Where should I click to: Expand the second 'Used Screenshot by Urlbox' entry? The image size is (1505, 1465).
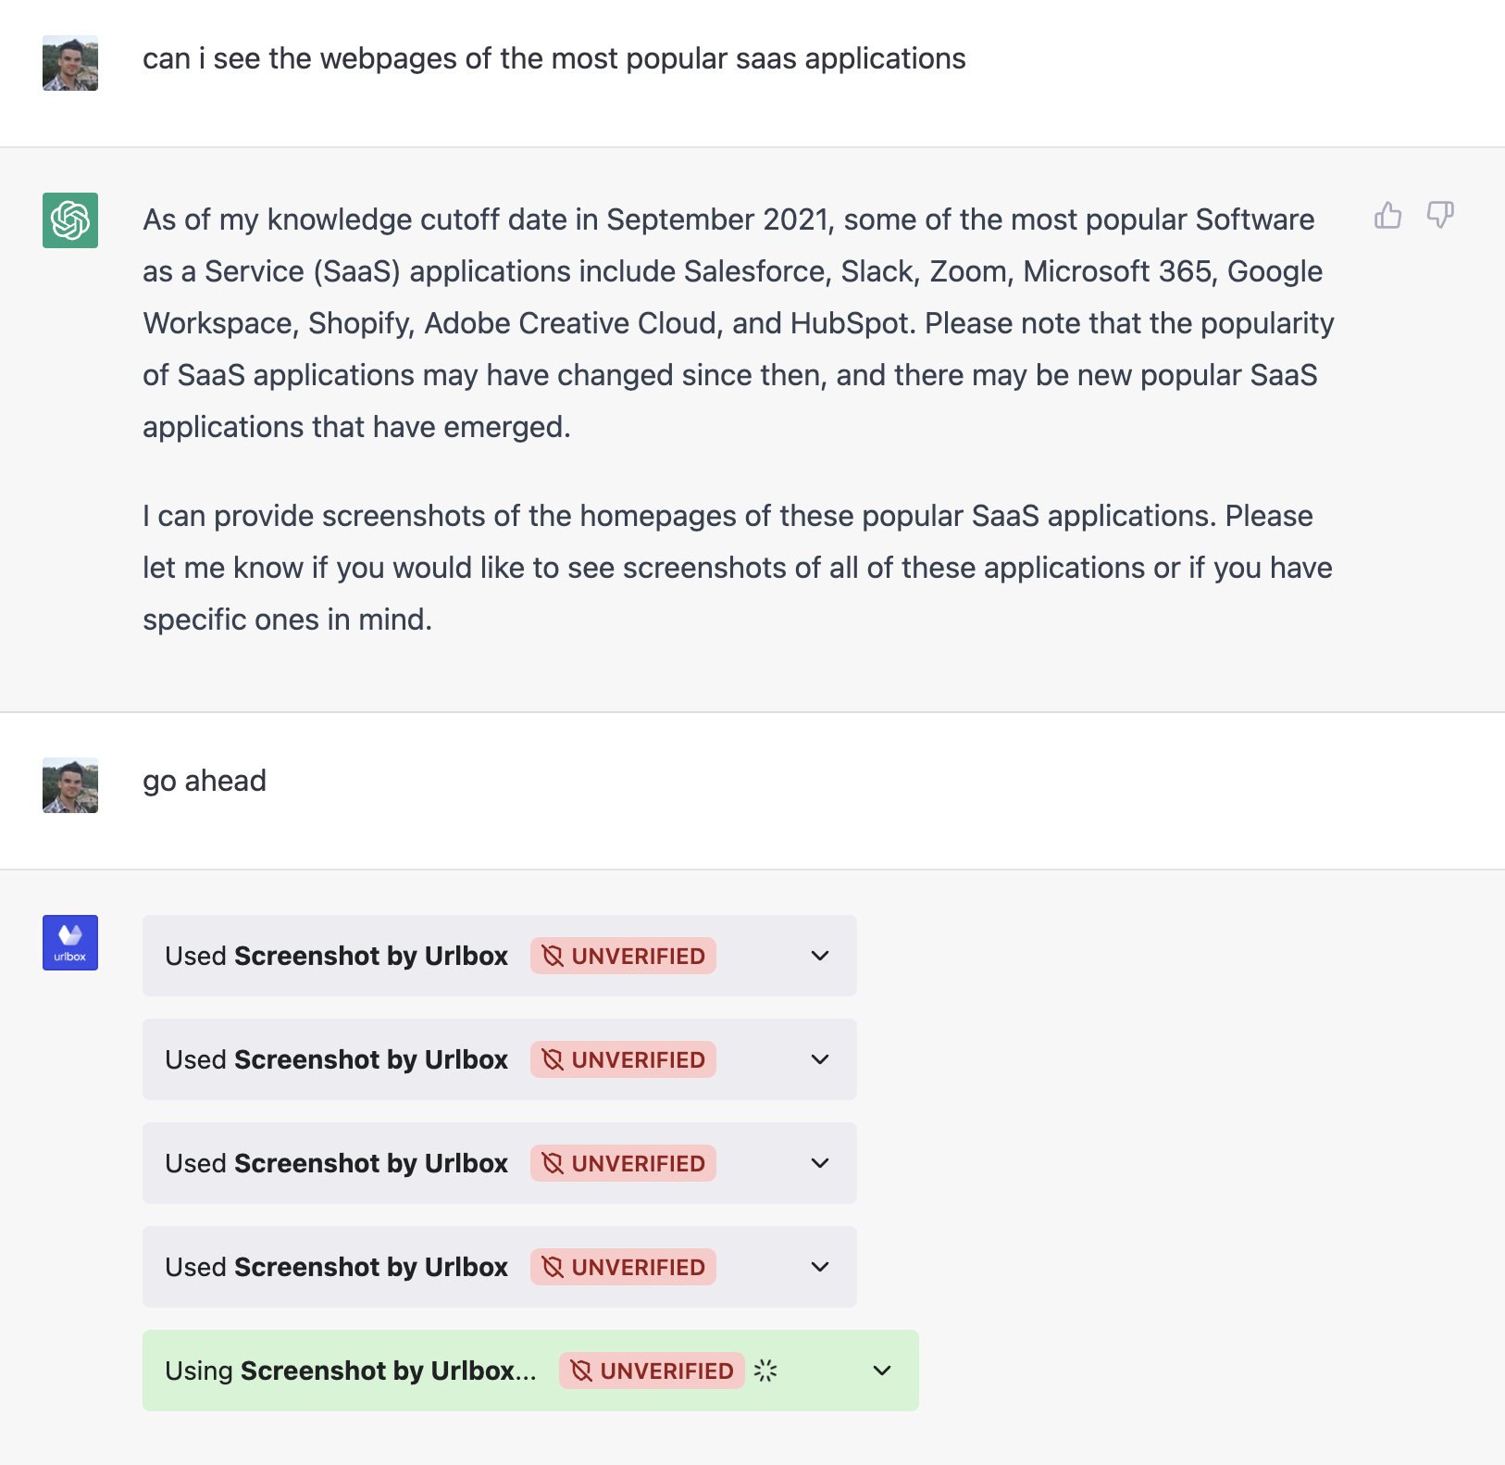click(818, 1059)
